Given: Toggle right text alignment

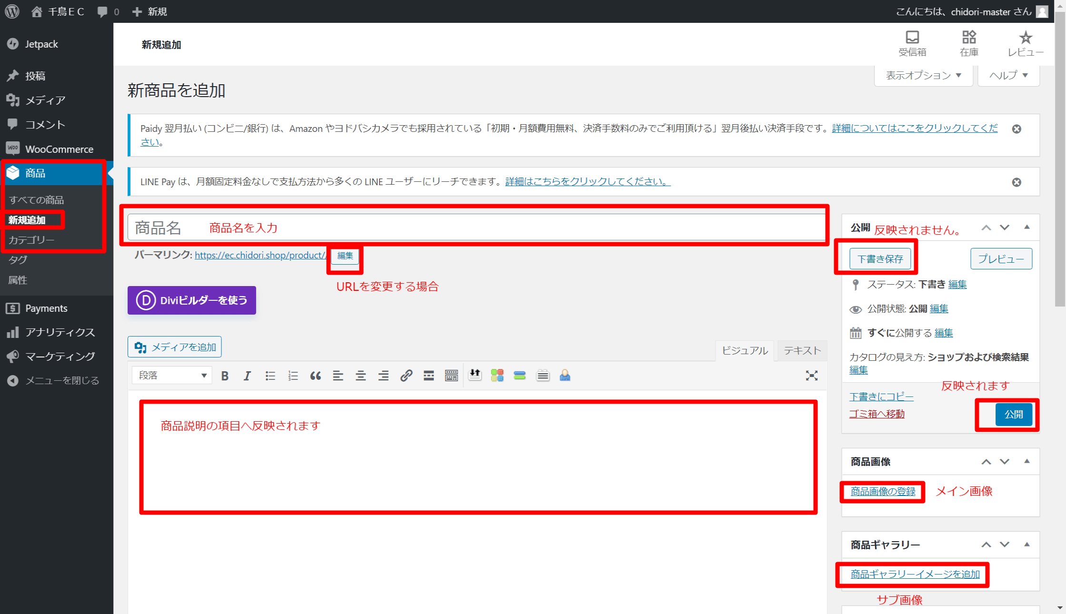Looking at the screenshot, I should tap(383, 375).
